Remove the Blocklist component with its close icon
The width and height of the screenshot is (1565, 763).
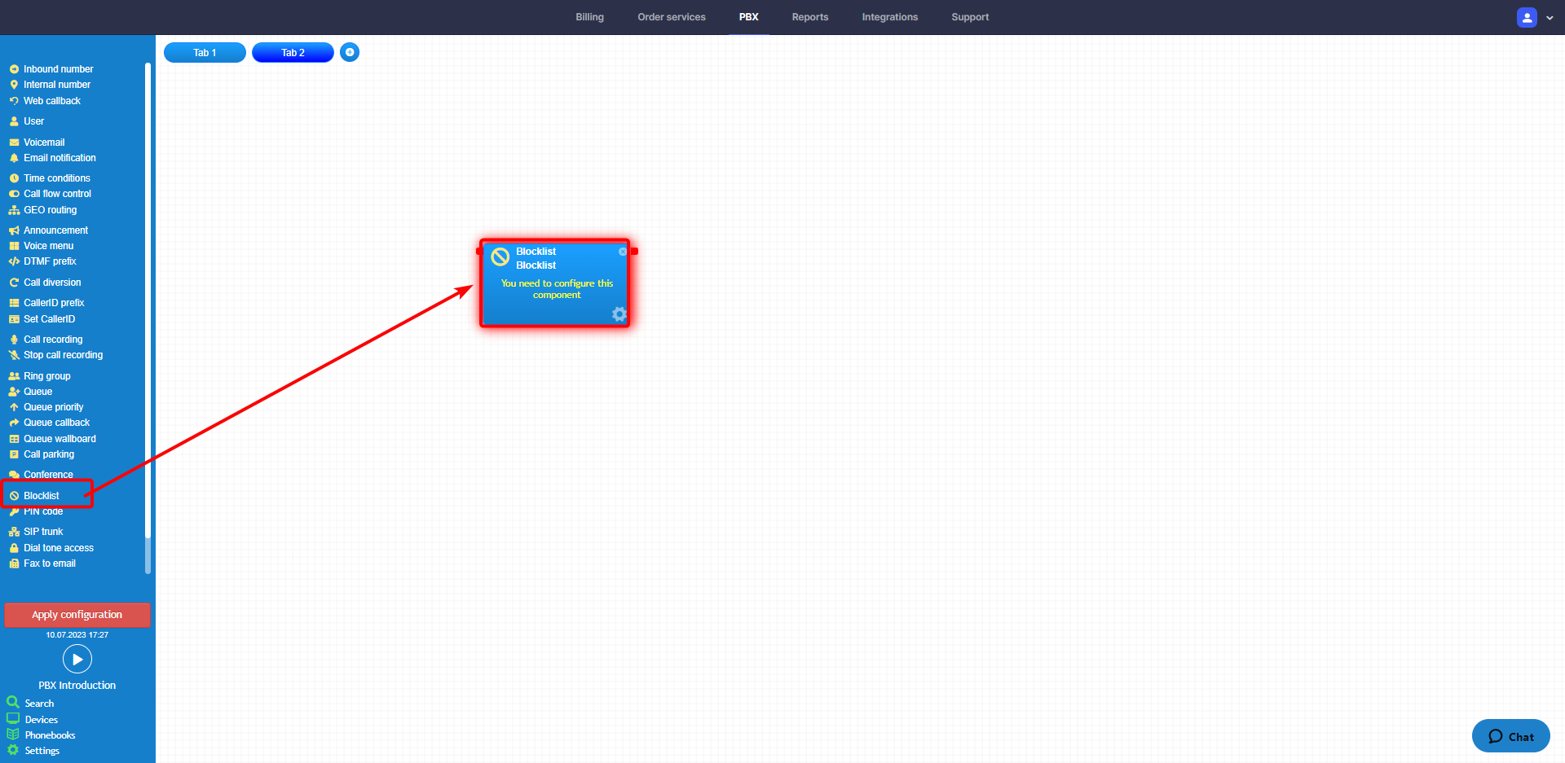click(623, 252)
